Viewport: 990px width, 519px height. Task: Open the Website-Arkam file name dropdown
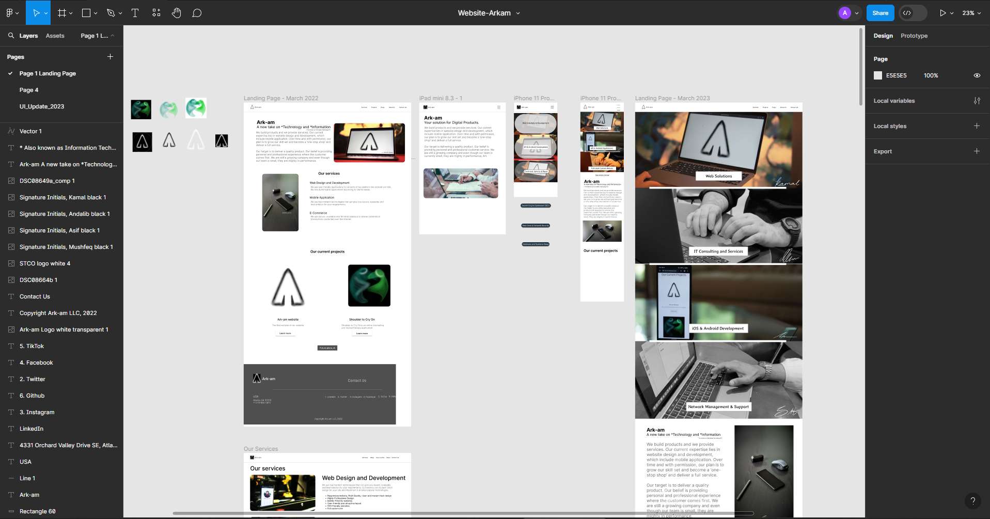point(518,13)
